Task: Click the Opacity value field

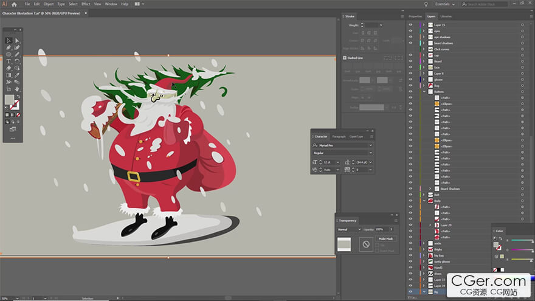Action: tap(381, 230)
